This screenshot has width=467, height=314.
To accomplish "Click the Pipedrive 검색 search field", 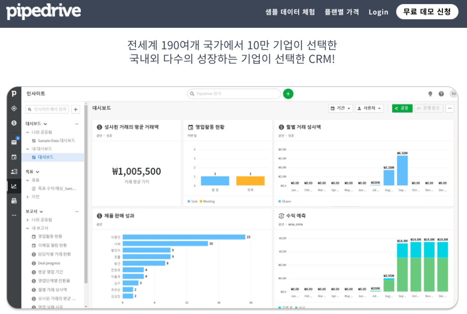I will [x=234, y=94].
